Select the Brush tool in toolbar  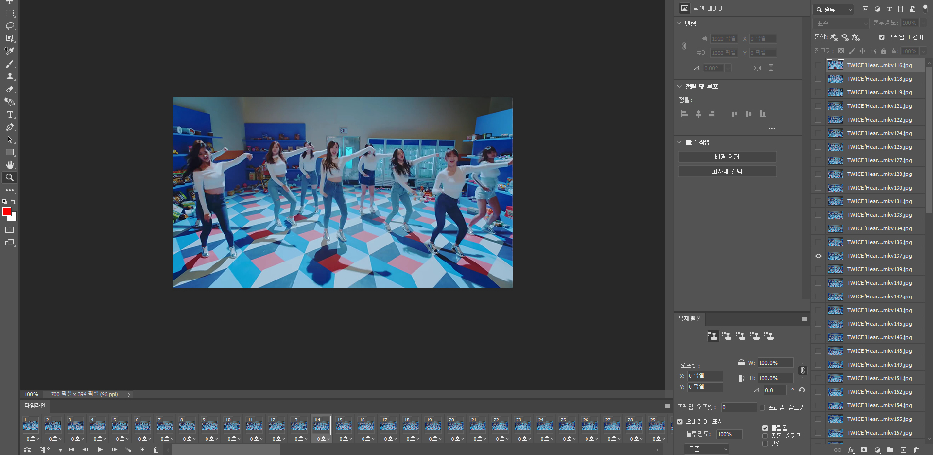[x=10, y=64]
